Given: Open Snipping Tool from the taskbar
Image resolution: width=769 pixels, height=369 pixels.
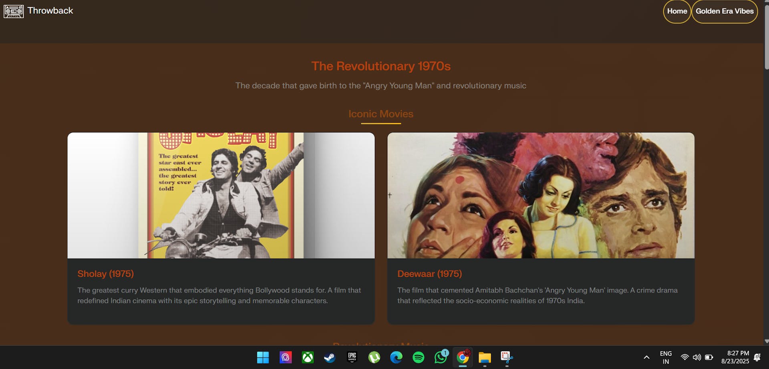Looking at the screenshot, I should point(507,357).
